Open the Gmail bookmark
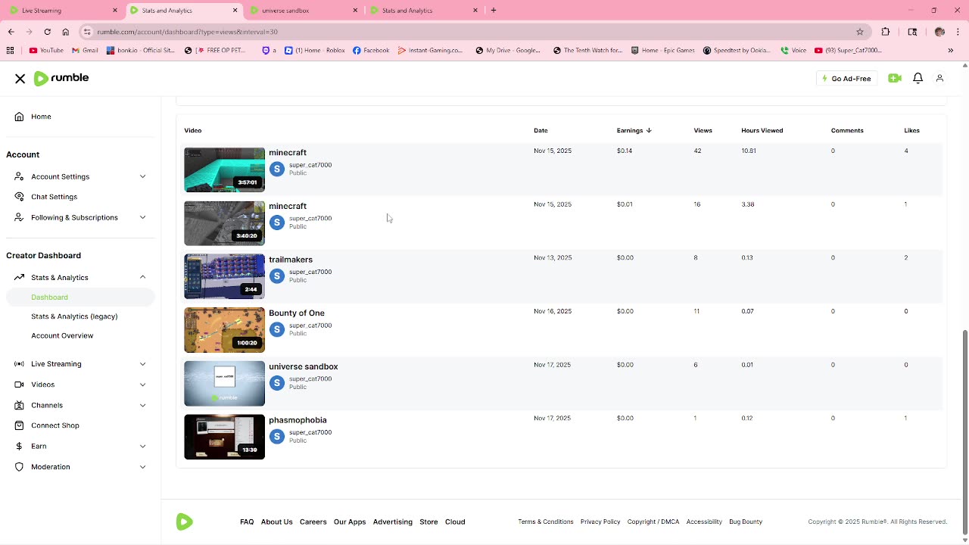The image size is (969, 545). pos(85,51)
